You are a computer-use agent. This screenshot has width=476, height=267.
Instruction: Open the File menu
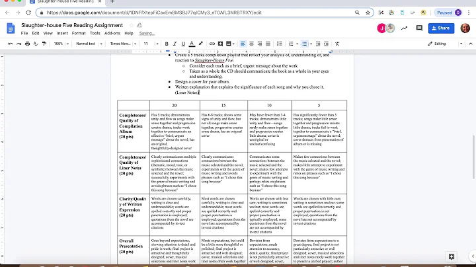pyautogui.click(x=24, y=33)
